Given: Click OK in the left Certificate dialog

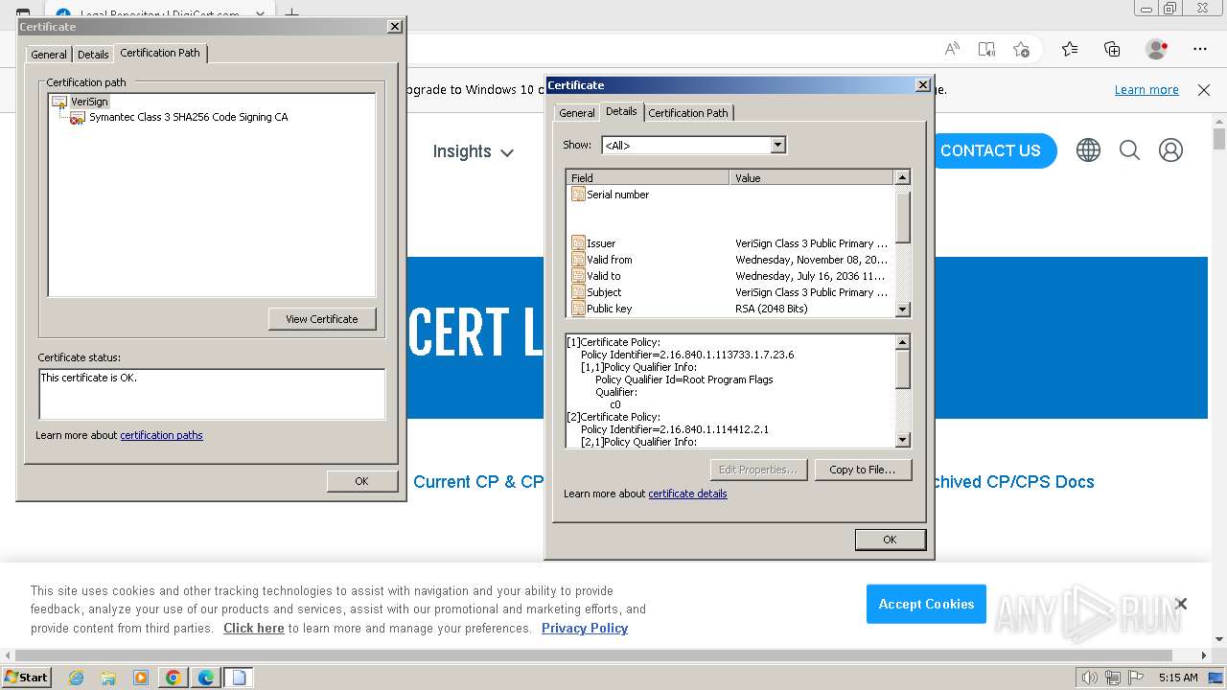Looking at the screenshot, I should tap(361, 481).
